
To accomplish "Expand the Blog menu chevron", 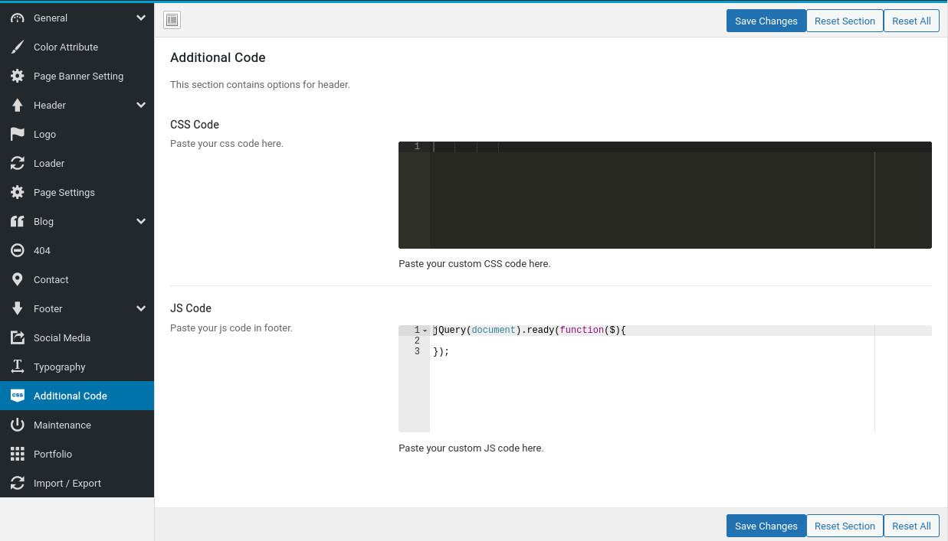I will point(141,221).
